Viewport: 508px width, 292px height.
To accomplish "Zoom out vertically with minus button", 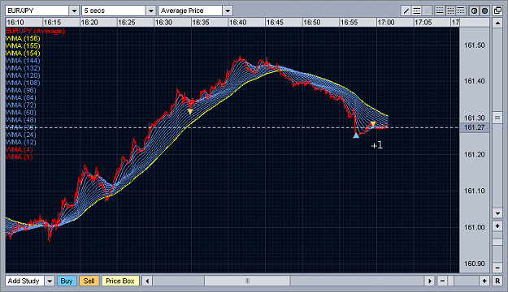I will pyautogui.click(x=497, y=268).
